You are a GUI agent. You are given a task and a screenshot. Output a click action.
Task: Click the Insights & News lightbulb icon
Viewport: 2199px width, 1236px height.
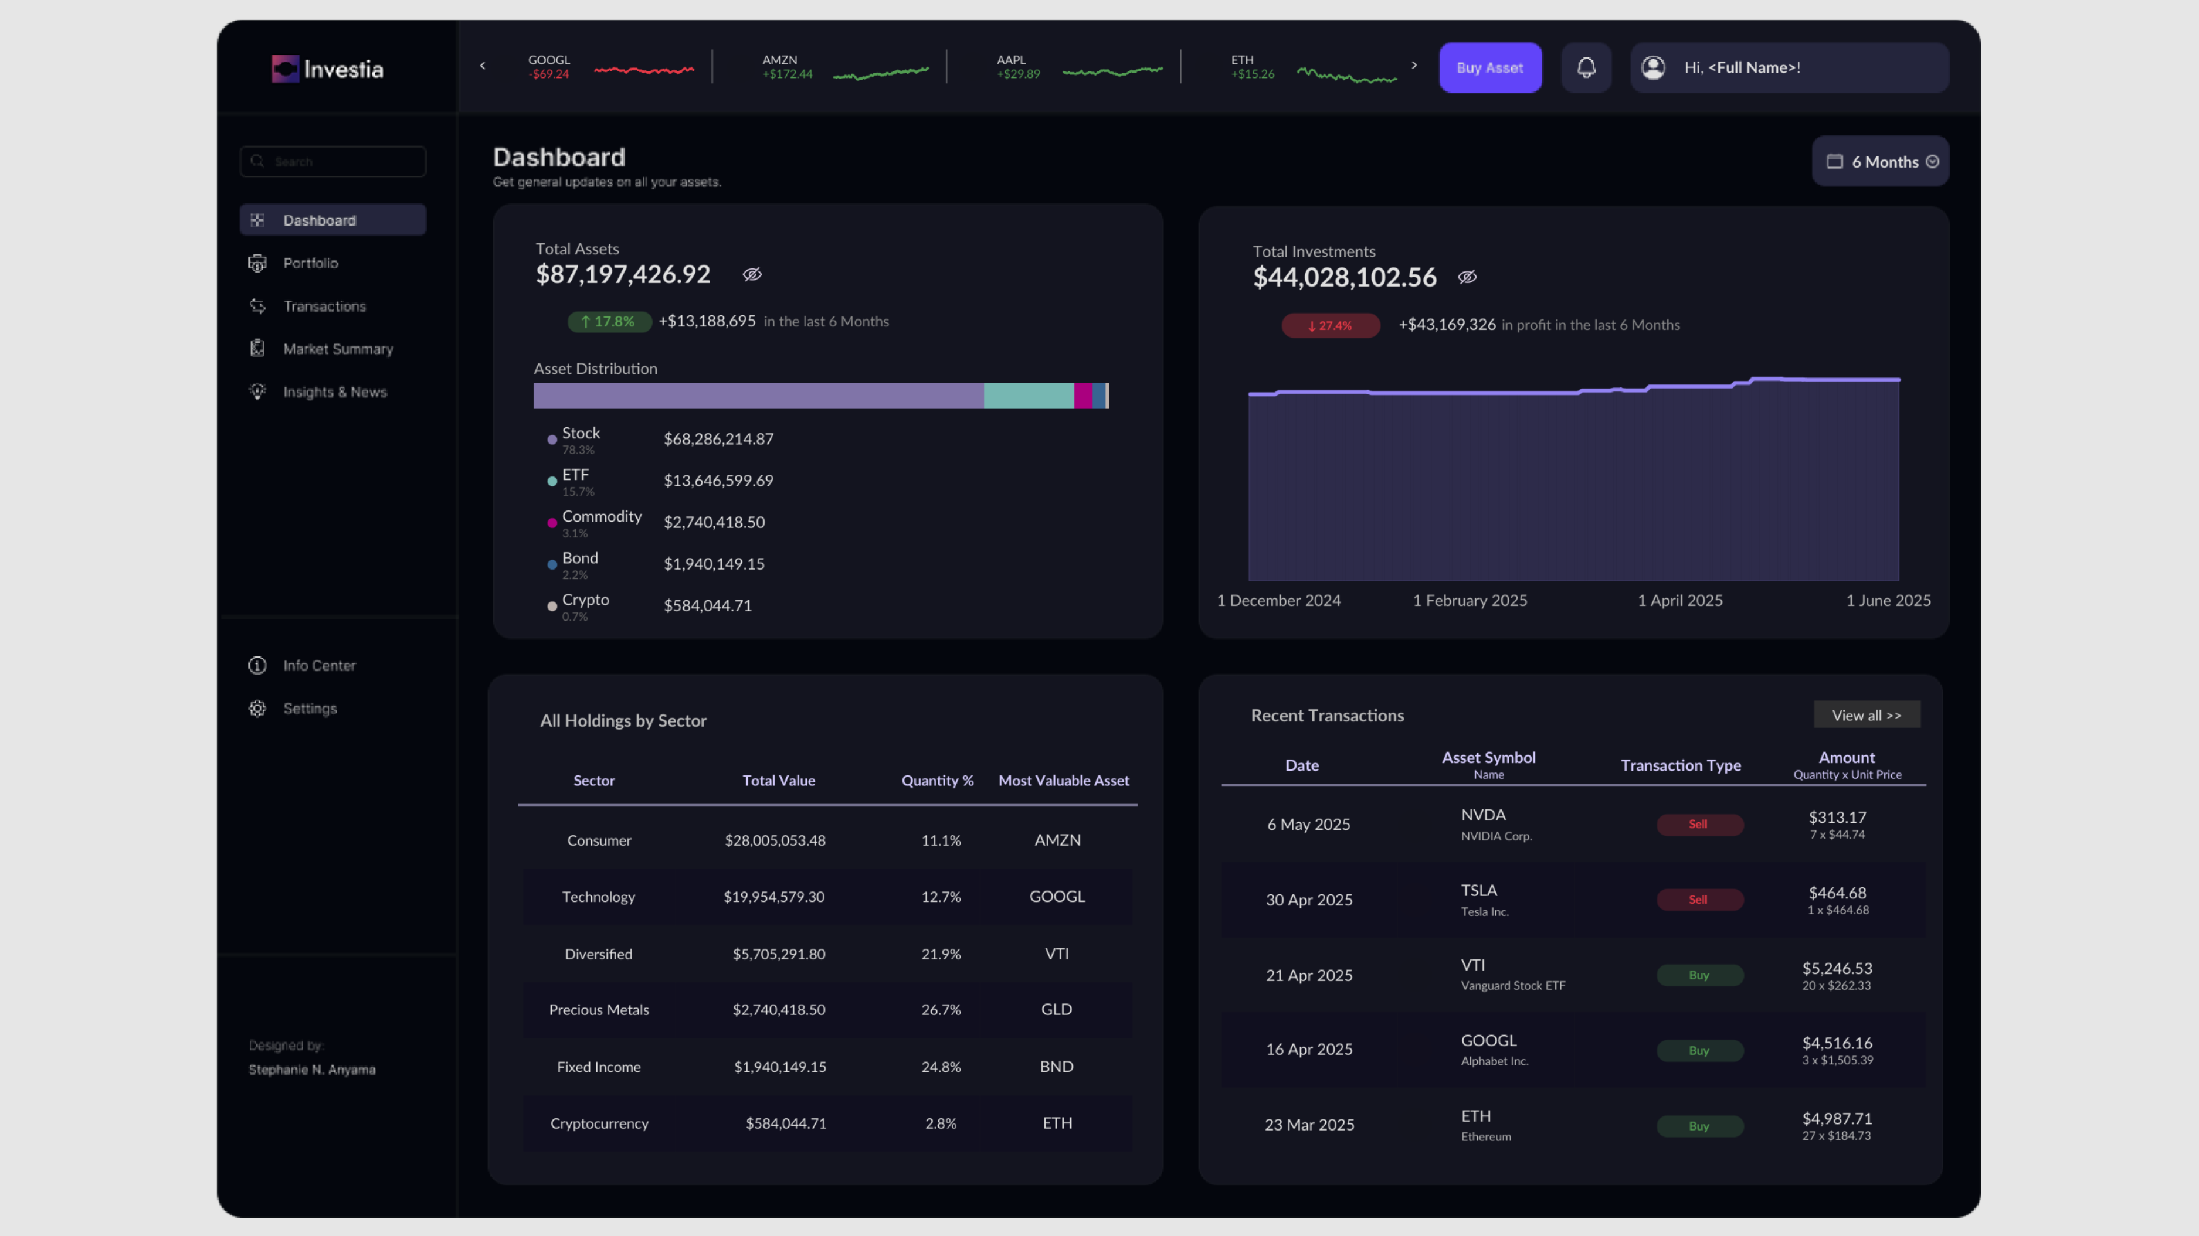(x=257, y=391)
